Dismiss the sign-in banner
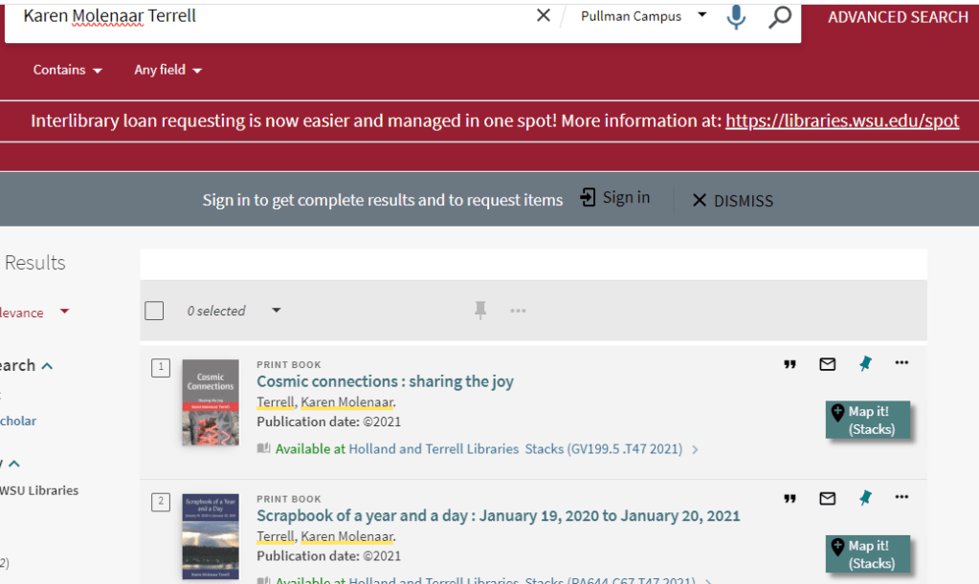 (732, 201)
